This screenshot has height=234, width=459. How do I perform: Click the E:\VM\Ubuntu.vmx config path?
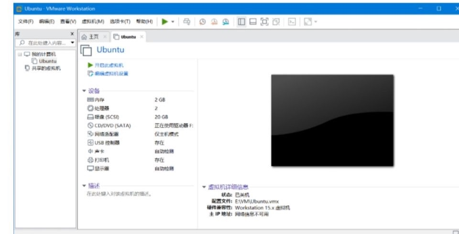(257, 201)
